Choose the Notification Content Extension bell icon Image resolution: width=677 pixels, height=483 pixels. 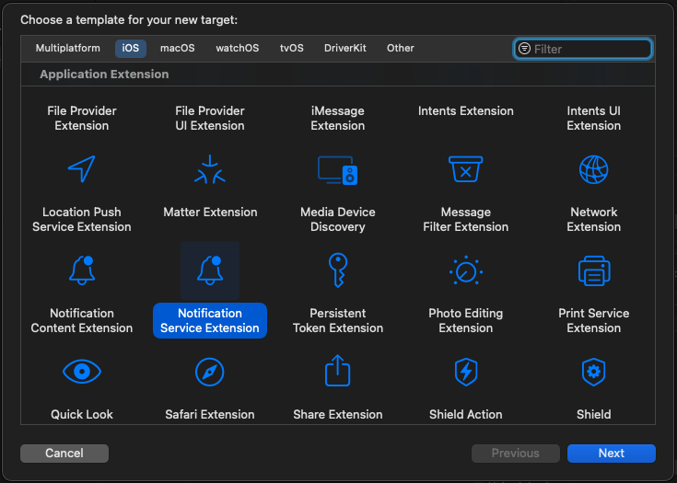pos(82,270)
